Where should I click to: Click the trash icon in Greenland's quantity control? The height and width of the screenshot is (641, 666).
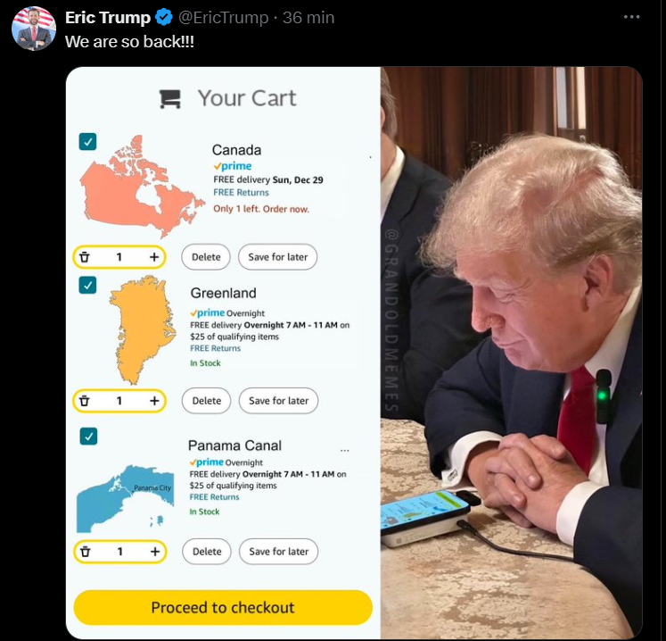click(x=85, y=401)
